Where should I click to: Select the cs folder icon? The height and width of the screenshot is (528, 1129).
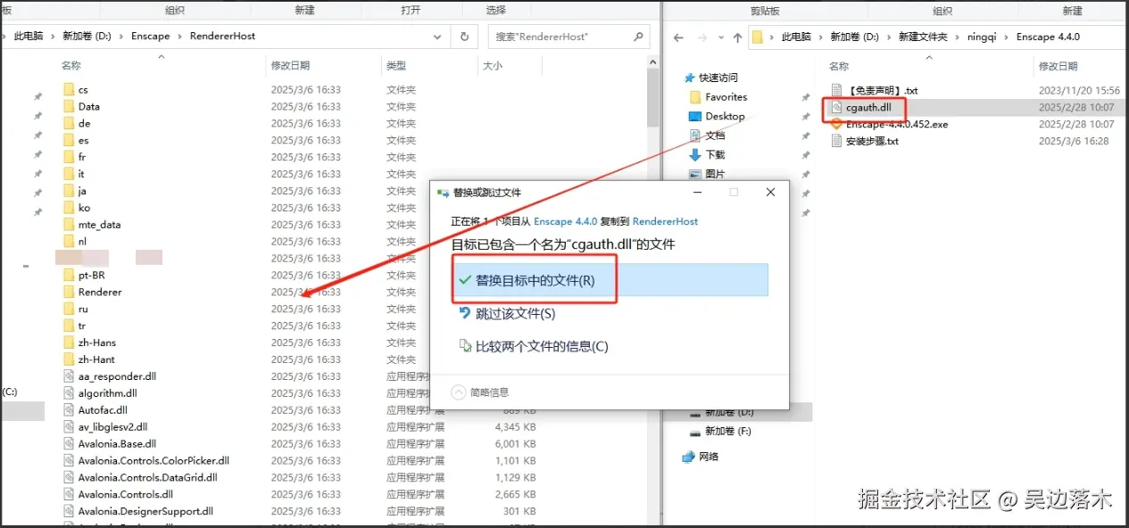click(69, 89)
